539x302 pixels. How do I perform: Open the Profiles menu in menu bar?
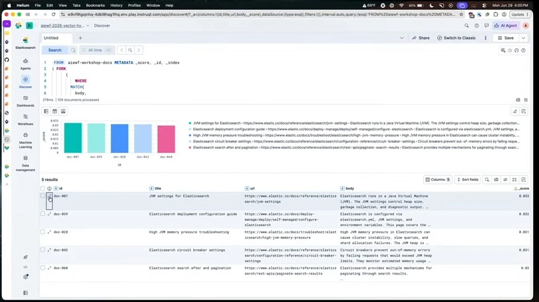click(134, 5)
